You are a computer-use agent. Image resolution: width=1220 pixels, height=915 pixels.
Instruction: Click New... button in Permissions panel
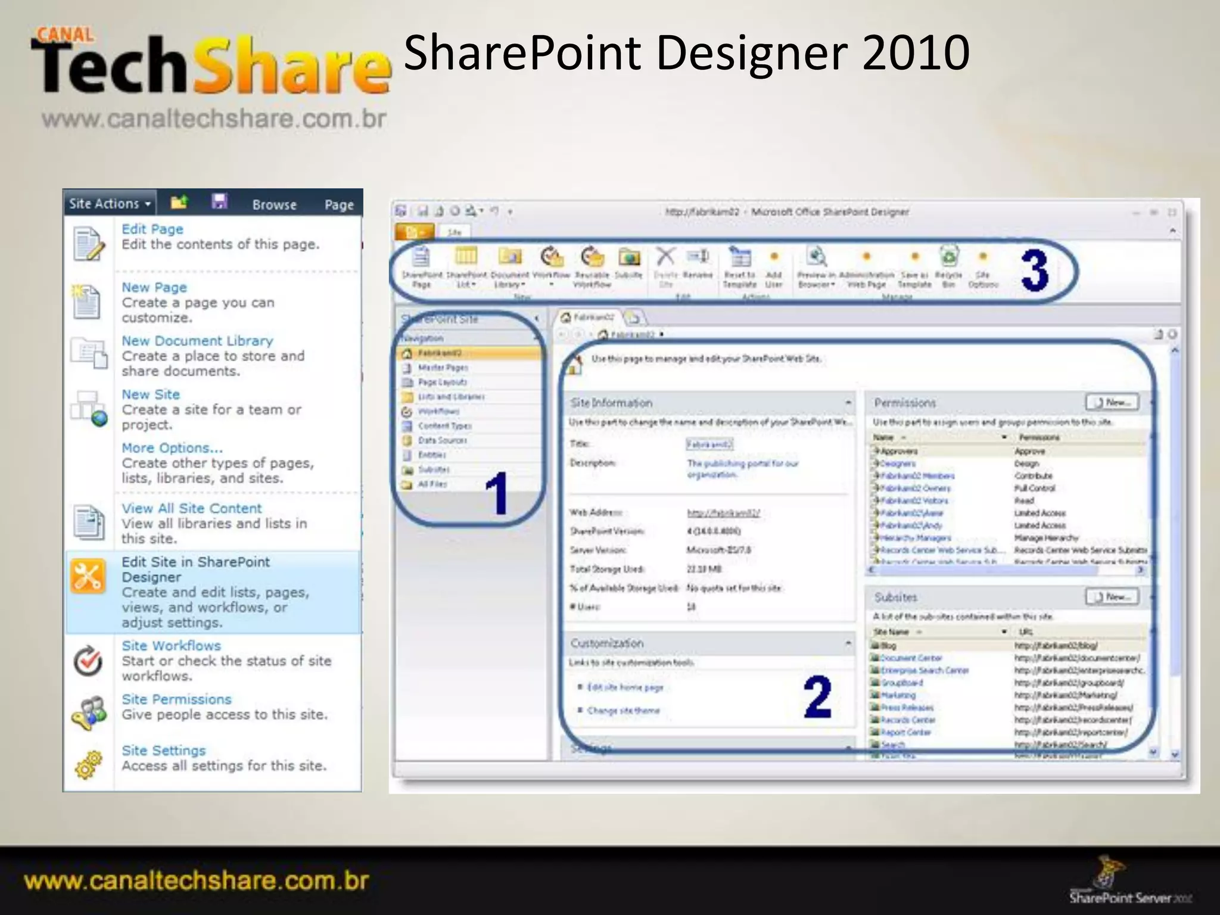tap(1112, 403)
